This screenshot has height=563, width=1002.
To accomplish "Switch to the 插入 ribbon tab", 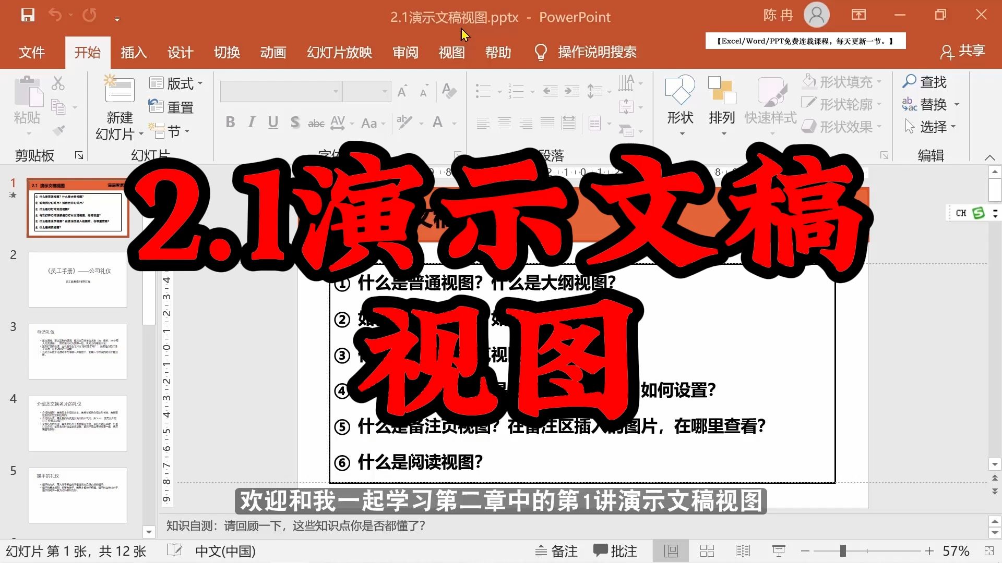I will click(x=134, y=52).
